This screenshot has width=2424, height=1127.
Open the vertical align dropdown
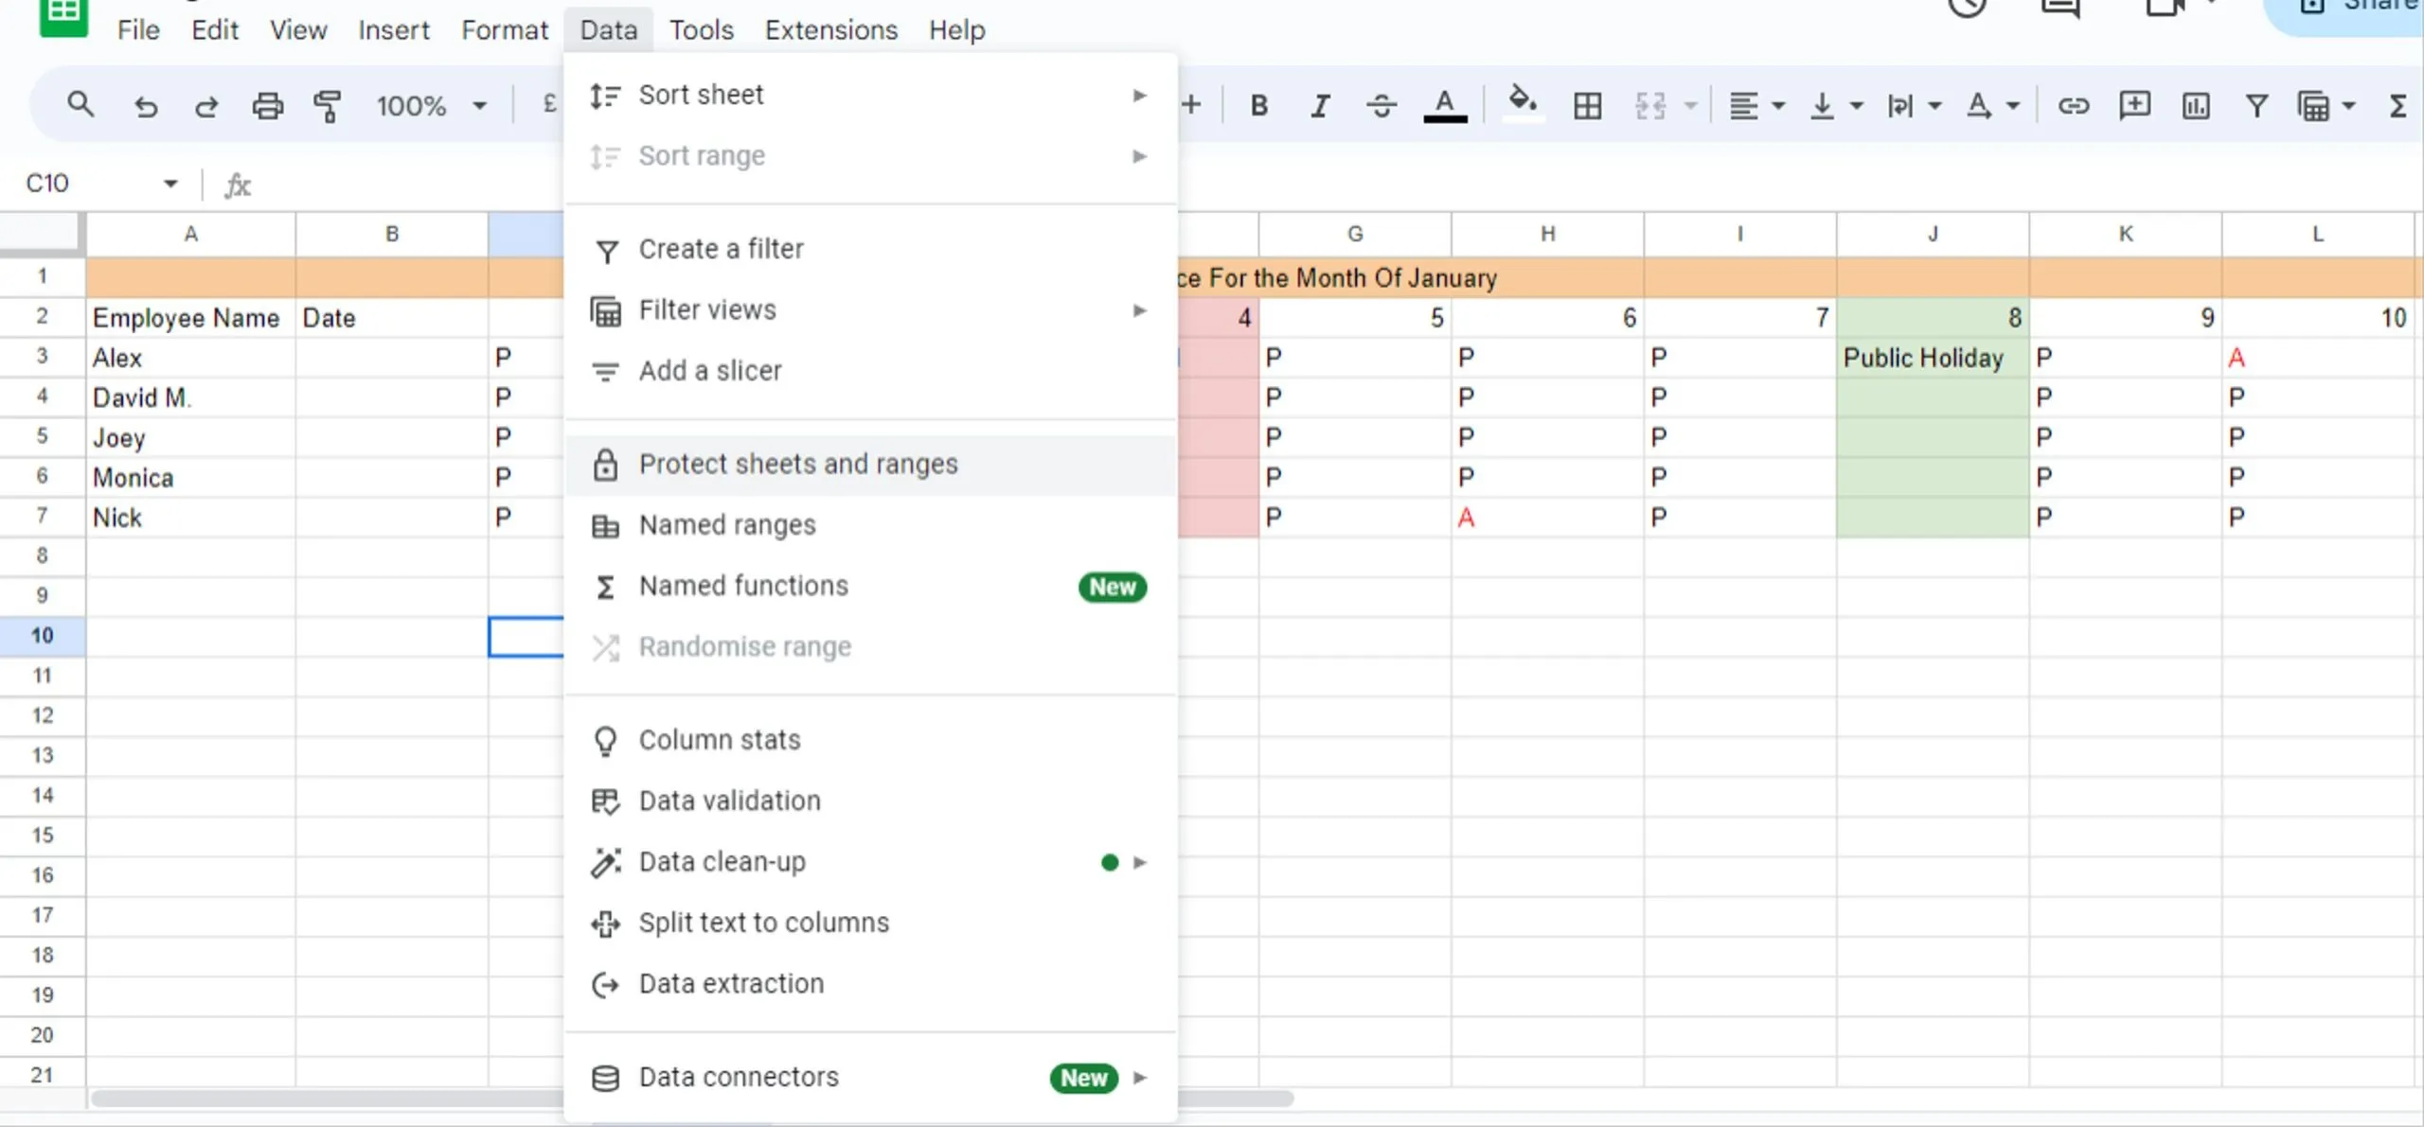[1836, 106]
